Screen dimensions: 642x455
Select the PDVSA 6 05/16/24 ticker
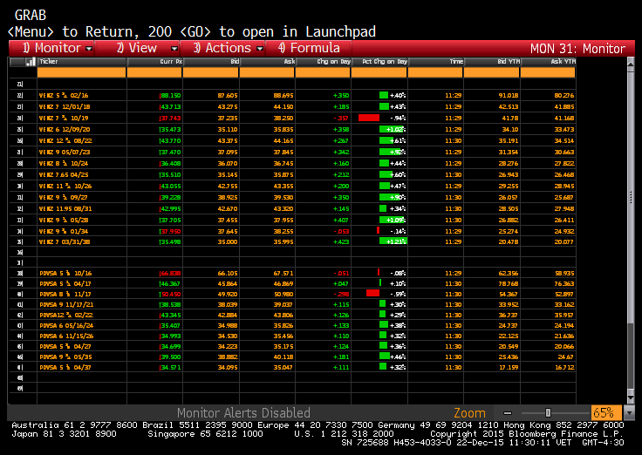(x=66, y=326)
